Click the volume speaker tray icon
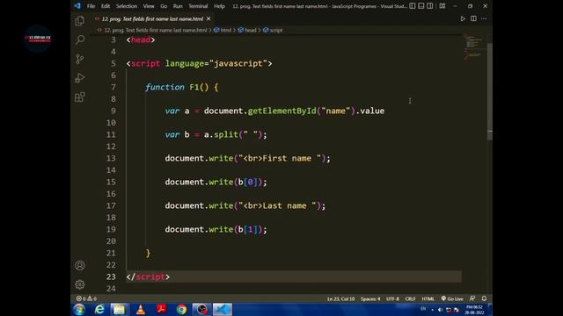This screenshot has width=563, height=316. click(x=440, y=310)
